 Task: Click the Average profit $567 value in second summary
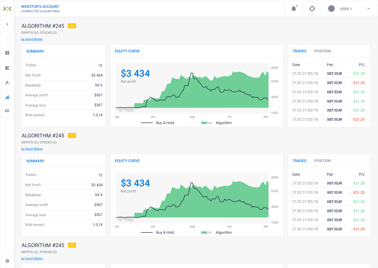tap(98, 205)
